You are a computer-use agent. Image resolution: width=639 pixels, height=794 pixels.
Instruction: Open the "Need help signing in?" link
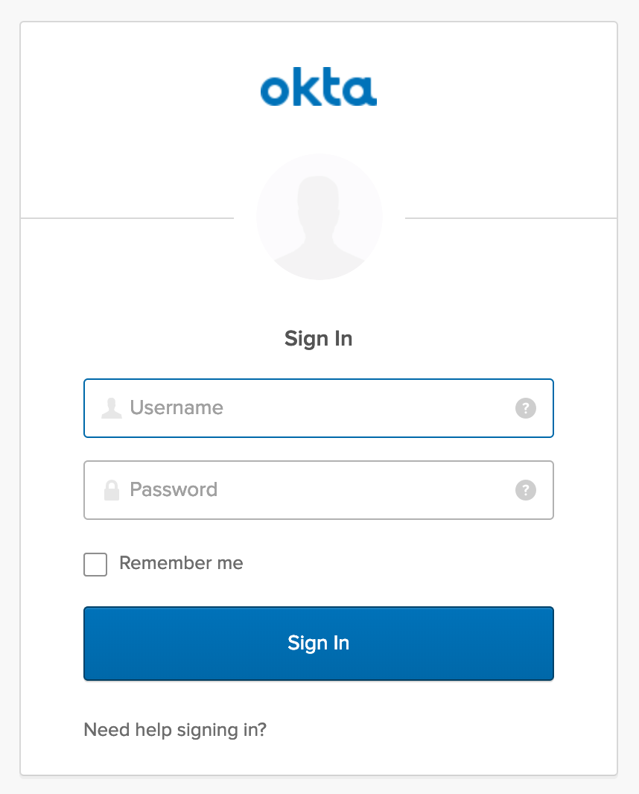point(175,729)
